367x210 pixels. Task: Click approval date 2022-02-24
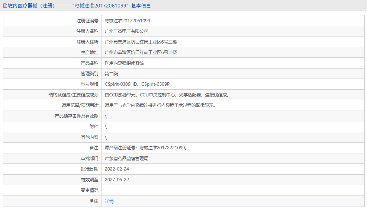(117, 169)
